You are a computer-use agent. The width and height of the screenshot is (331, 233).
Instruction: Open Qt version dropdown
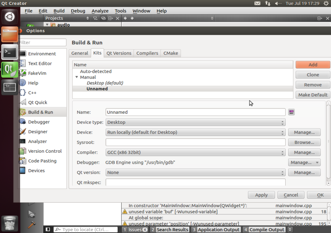196,172
